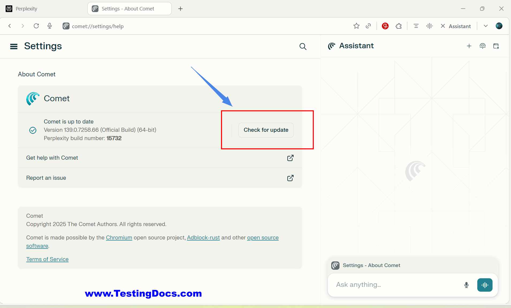Open the Settings hamburger menu
Viewport: 511px width, 308px height.
tap(14, 47)
